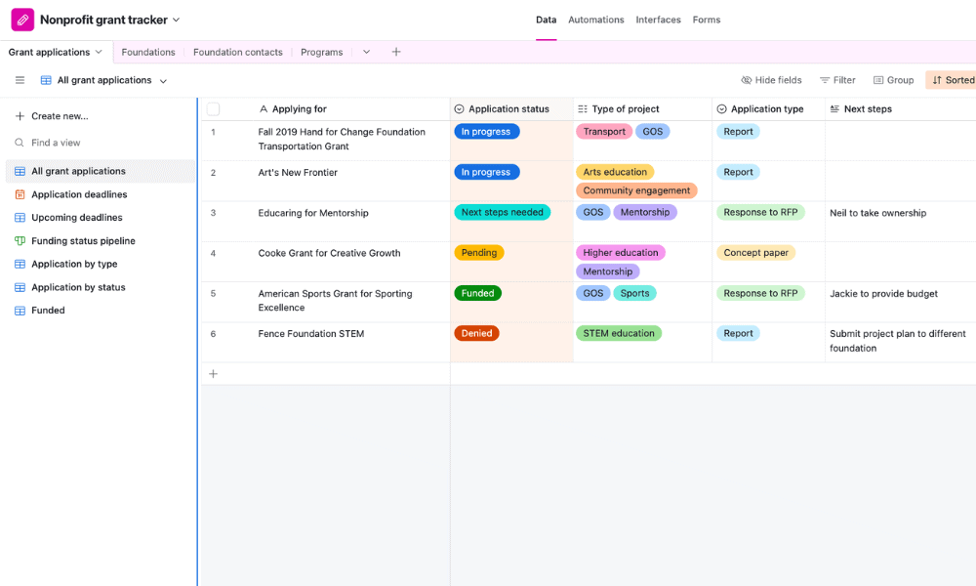Open the All grant applications view dropdown
This screenshot has height=586, width=976.
click(x=163, y=81)
